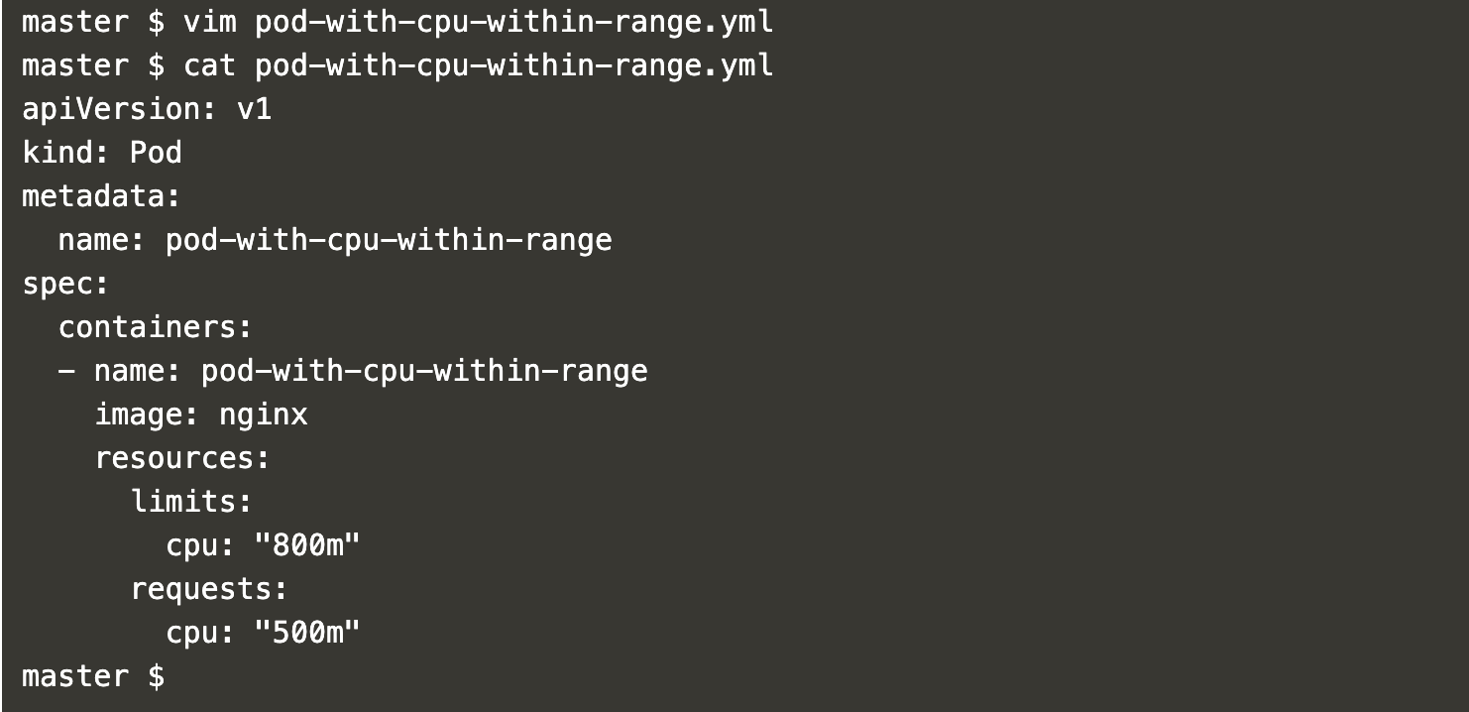Click the first master $ prompt

pyautogui.click(x=93, y=23)
